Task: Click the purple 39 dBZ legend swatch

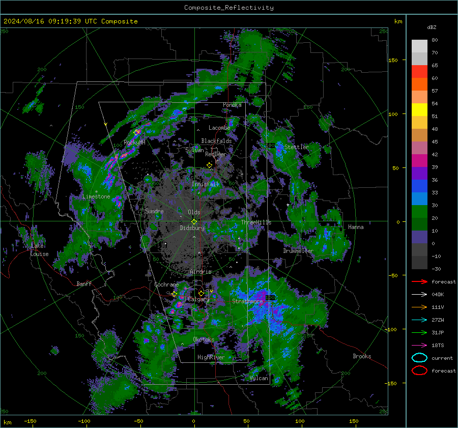Action: pos(419,173)
